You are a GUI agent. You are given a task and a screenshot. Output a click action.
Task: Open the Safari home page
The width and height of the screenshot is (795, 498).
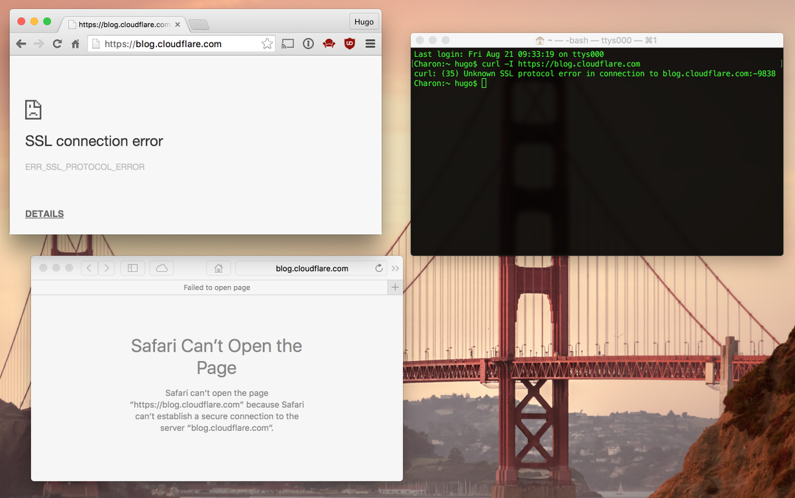(219, 268)
